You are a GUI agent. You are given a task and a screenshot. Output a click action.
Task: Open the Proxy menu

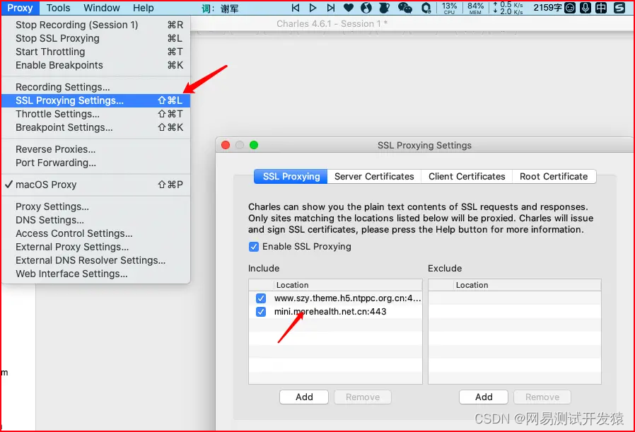pos(20,8)
